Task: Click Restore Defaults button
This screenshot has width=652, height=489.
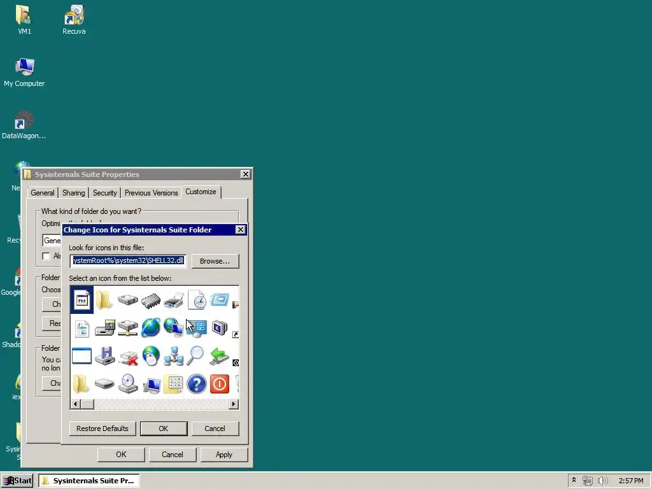Action: (103, 429)
